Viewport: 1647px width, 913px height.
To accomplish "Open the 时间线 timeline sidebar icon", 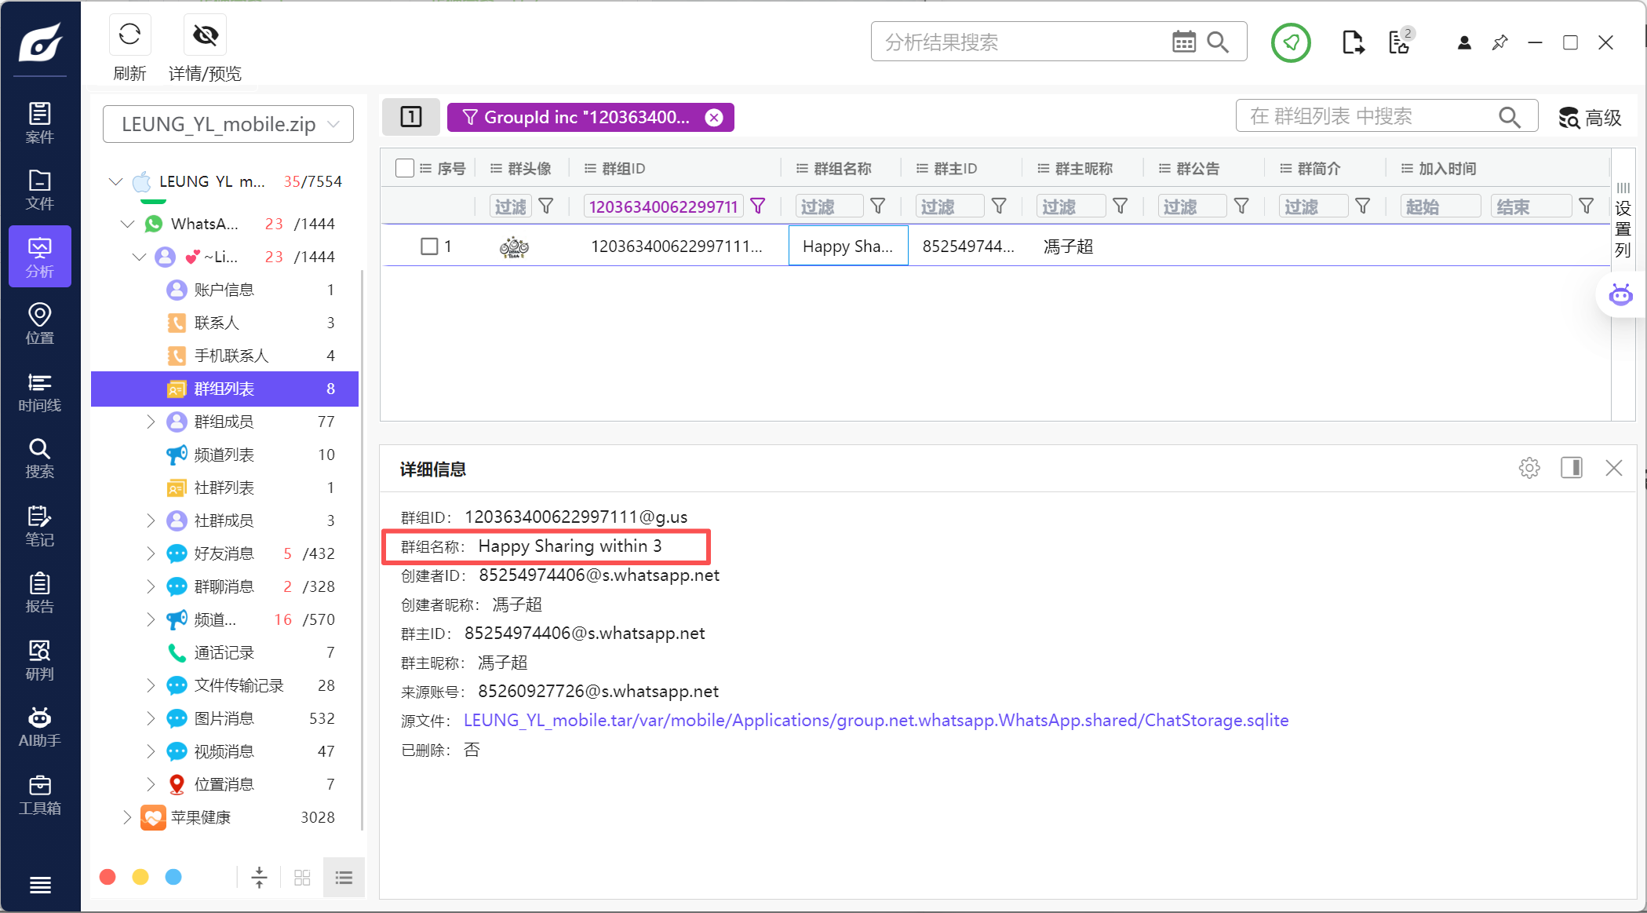I will click(39, 392).
